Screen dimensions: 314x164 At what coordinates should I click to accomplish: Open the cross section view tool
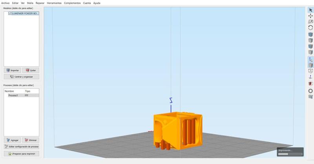point(310,84)
